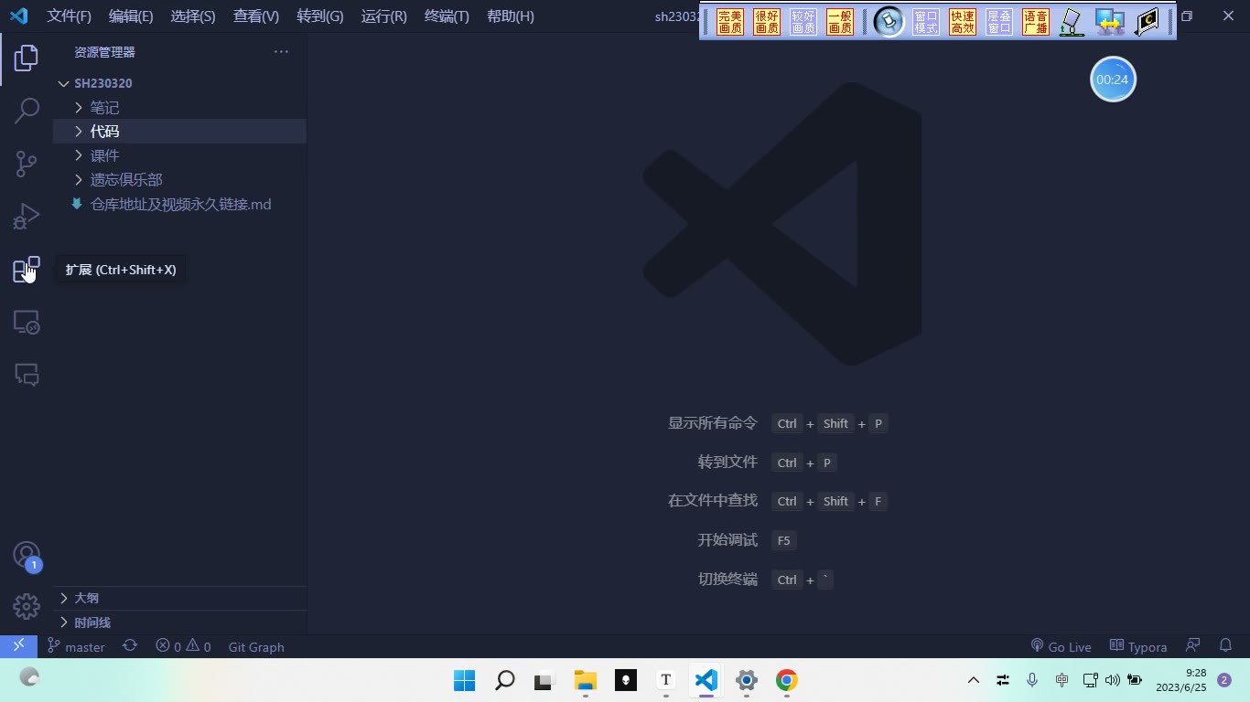
Task: Expand the 笔记 folder
Action: pos(179,107)
